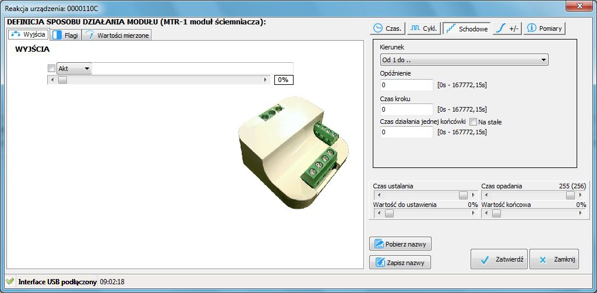
Task: Click right arrow of Wartość do ustawienia slider
Action: (x=474, y=213)
